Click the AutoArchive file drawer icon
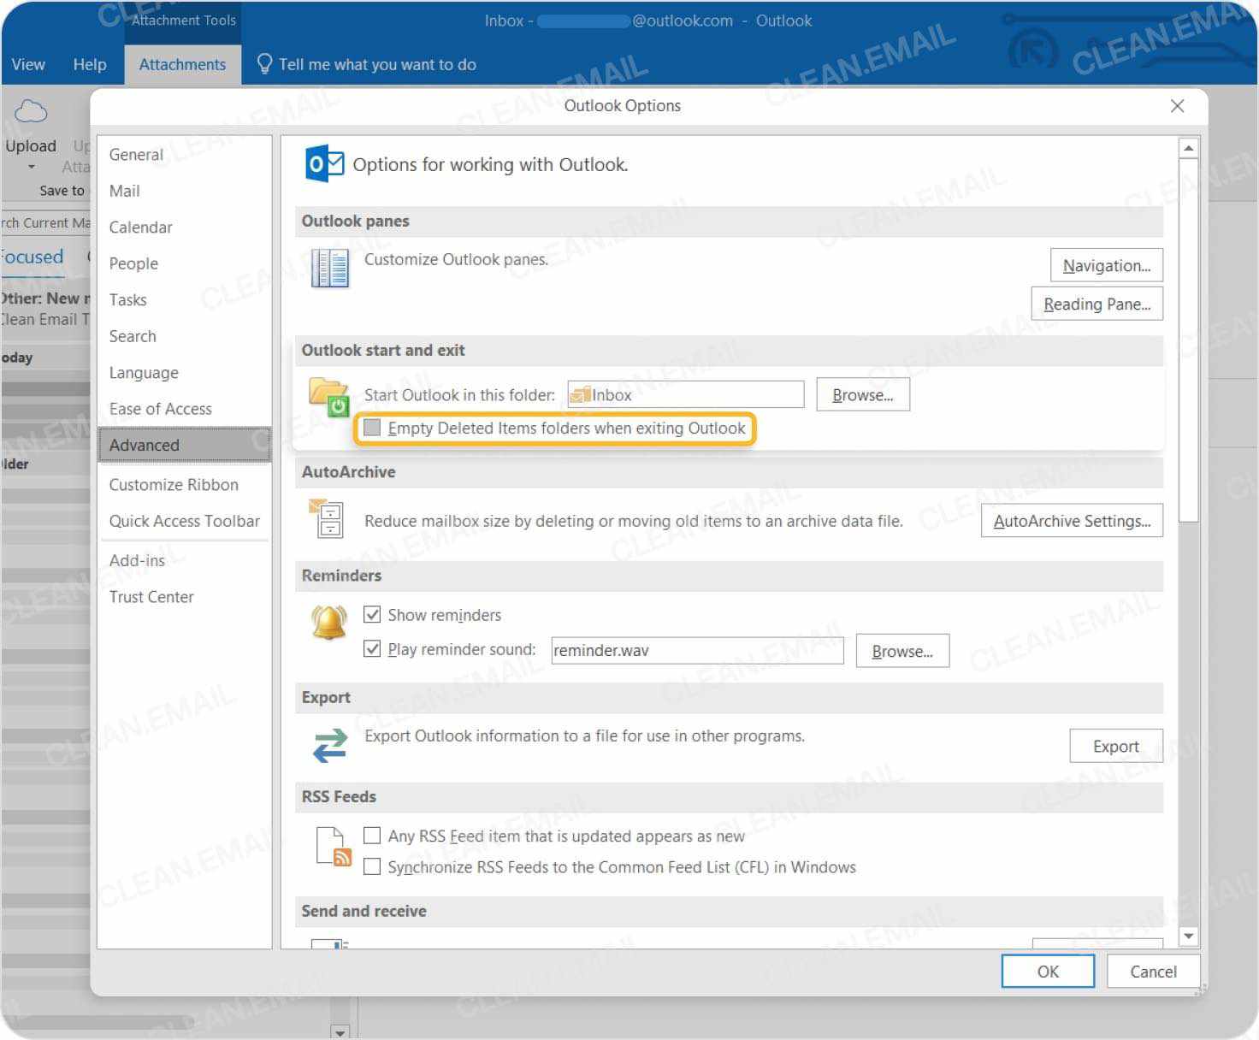The width and height of the screenshot is (1259, 1040). (329, 519)
